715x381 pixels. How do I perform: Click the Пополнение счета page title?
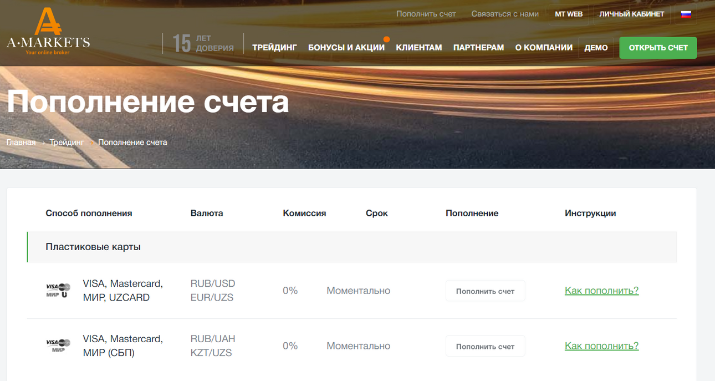tap(148, 101)
